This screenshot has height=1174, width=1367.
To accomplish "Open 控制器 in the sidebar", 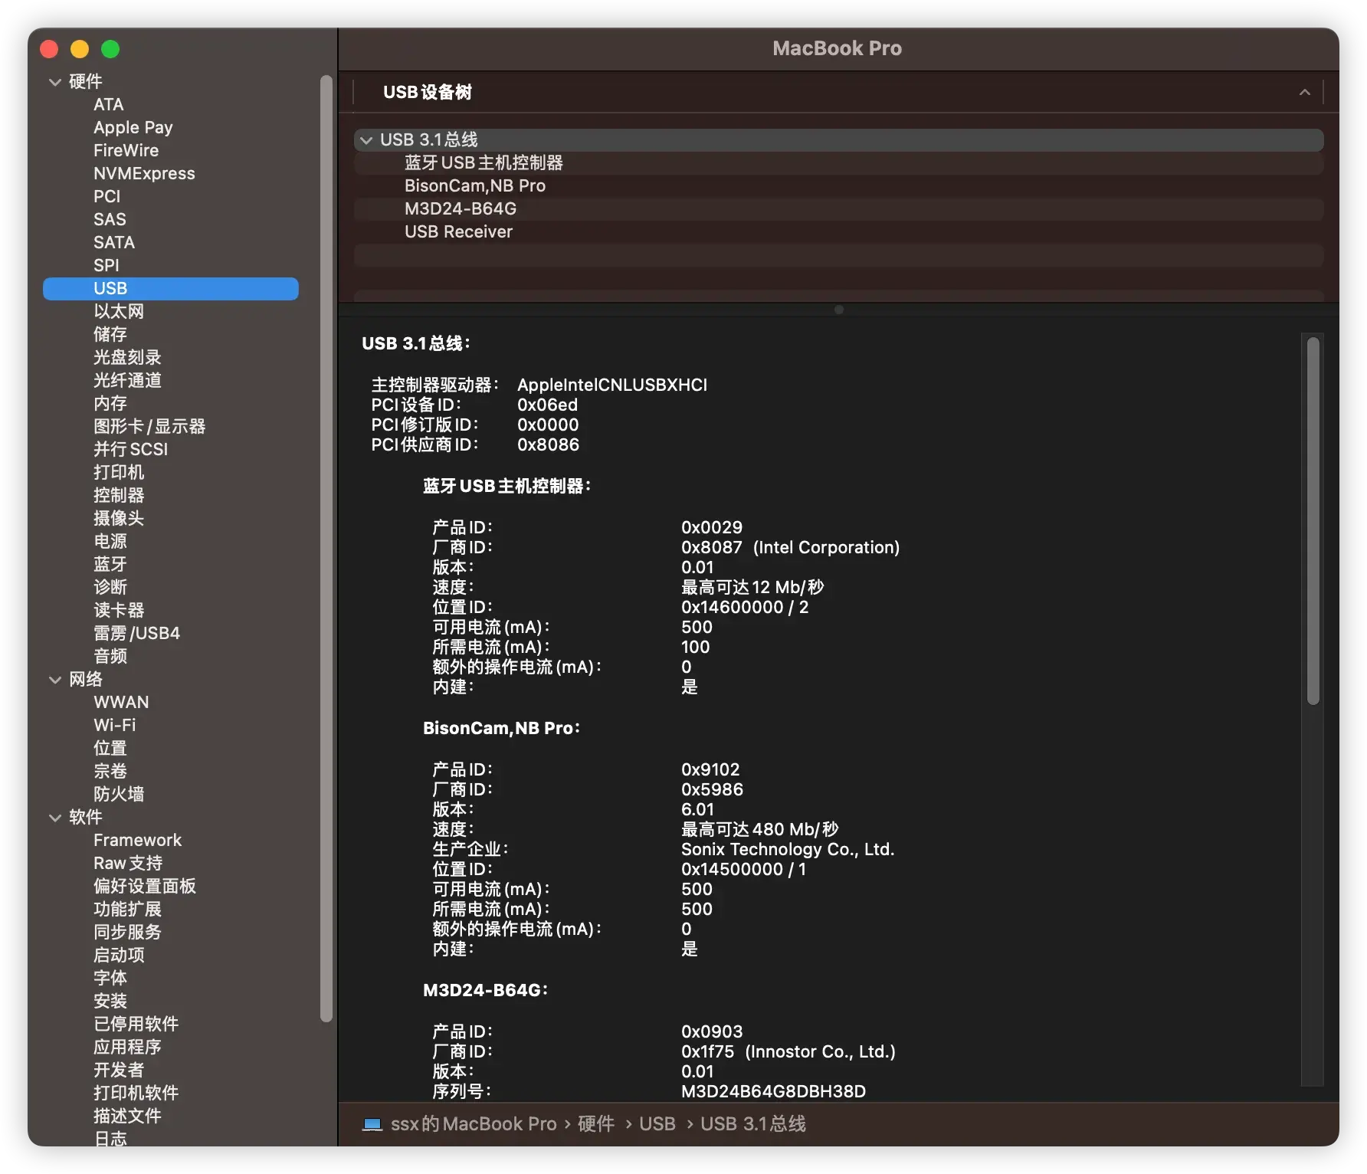I will [119, 495].
